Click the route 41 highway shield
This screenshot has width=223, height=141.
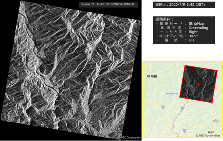(x=183, y=108)
